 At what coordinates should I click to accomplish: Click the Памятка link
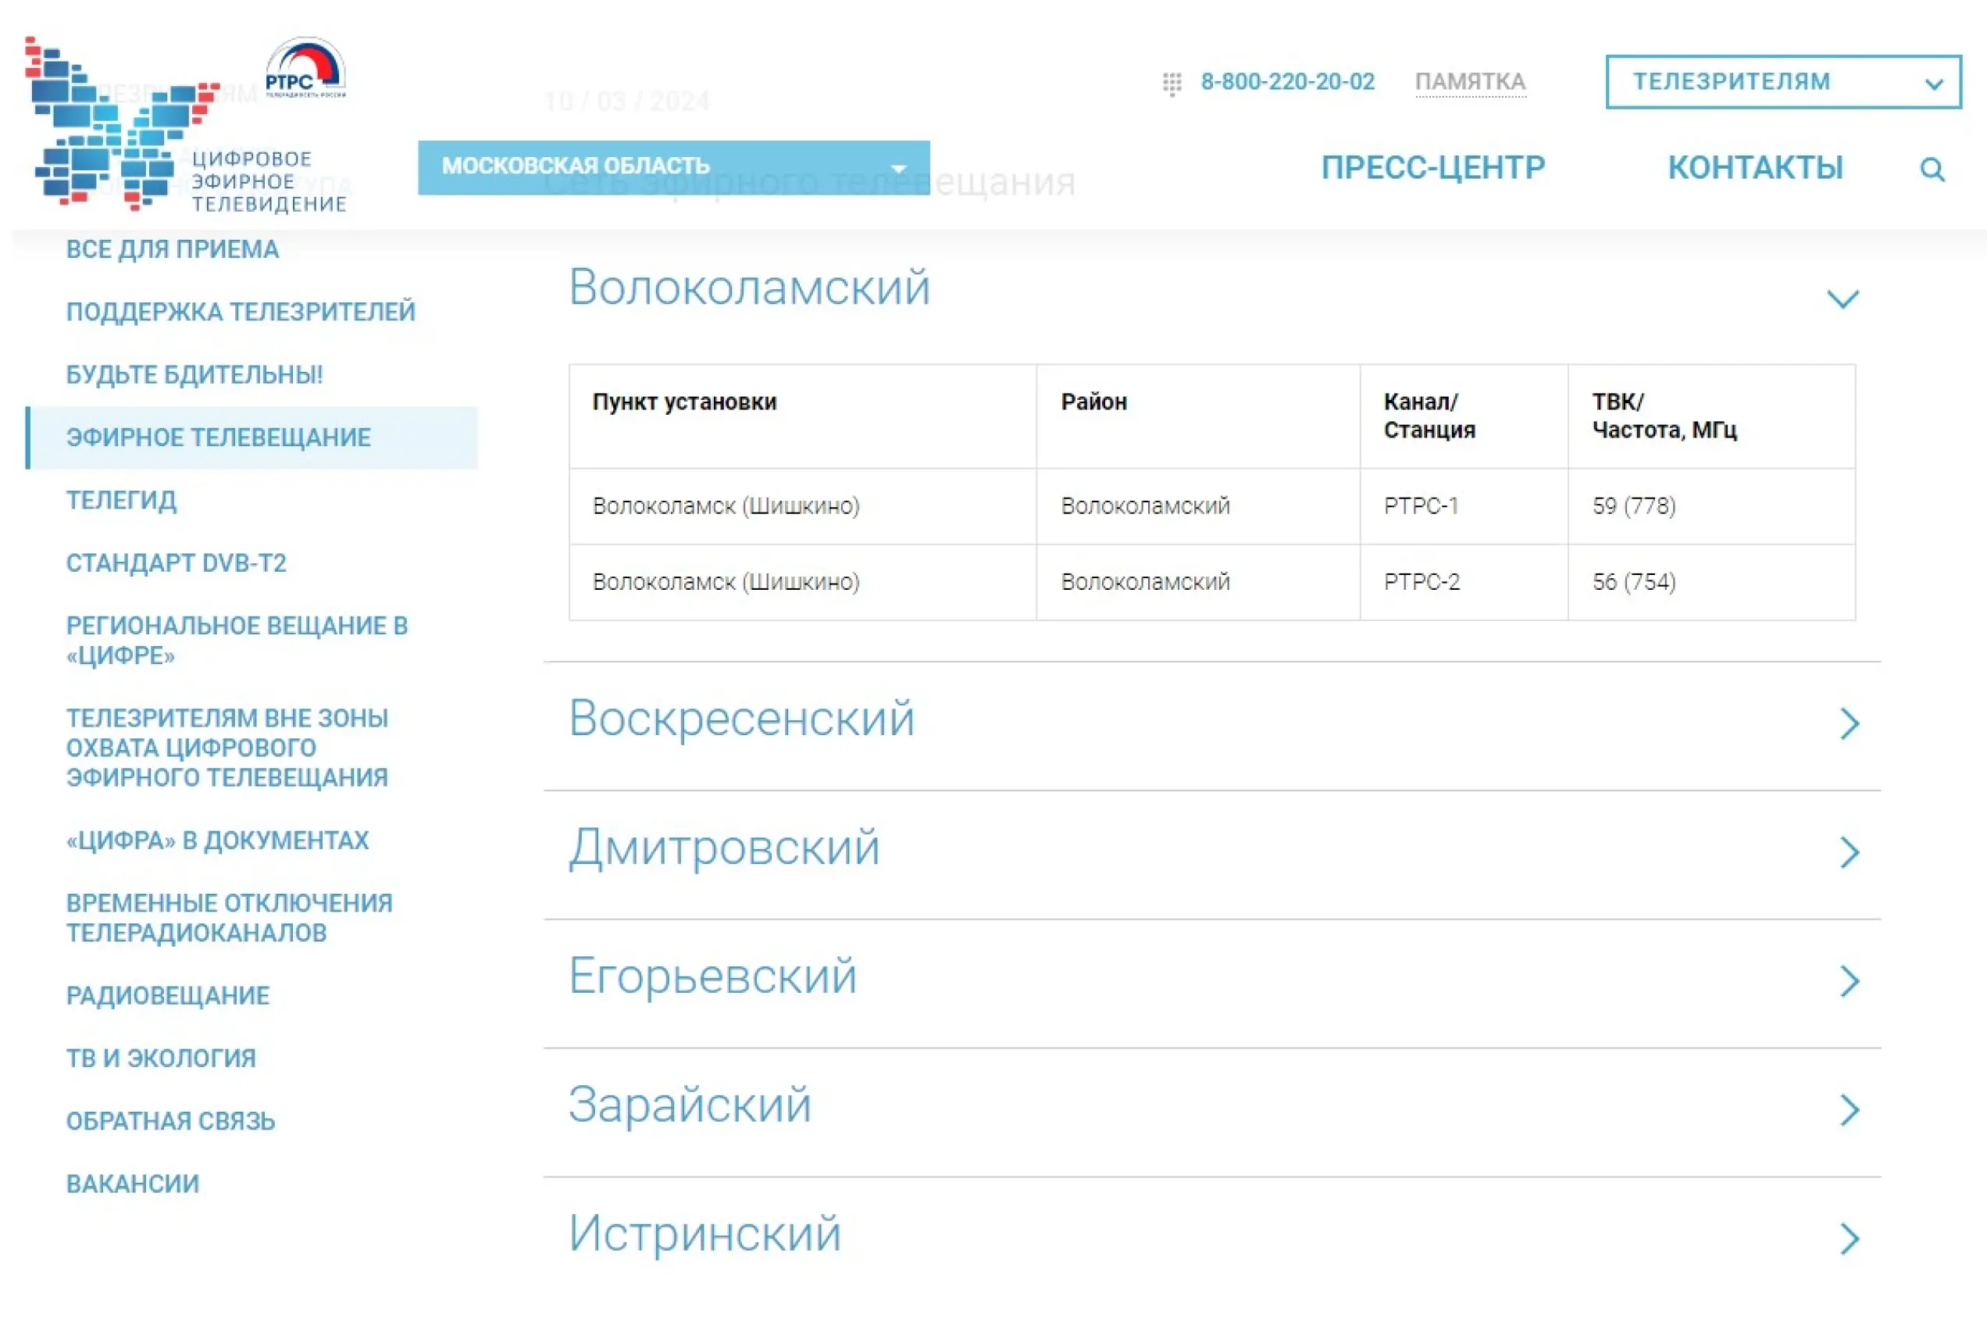[x=1469, y=82]
